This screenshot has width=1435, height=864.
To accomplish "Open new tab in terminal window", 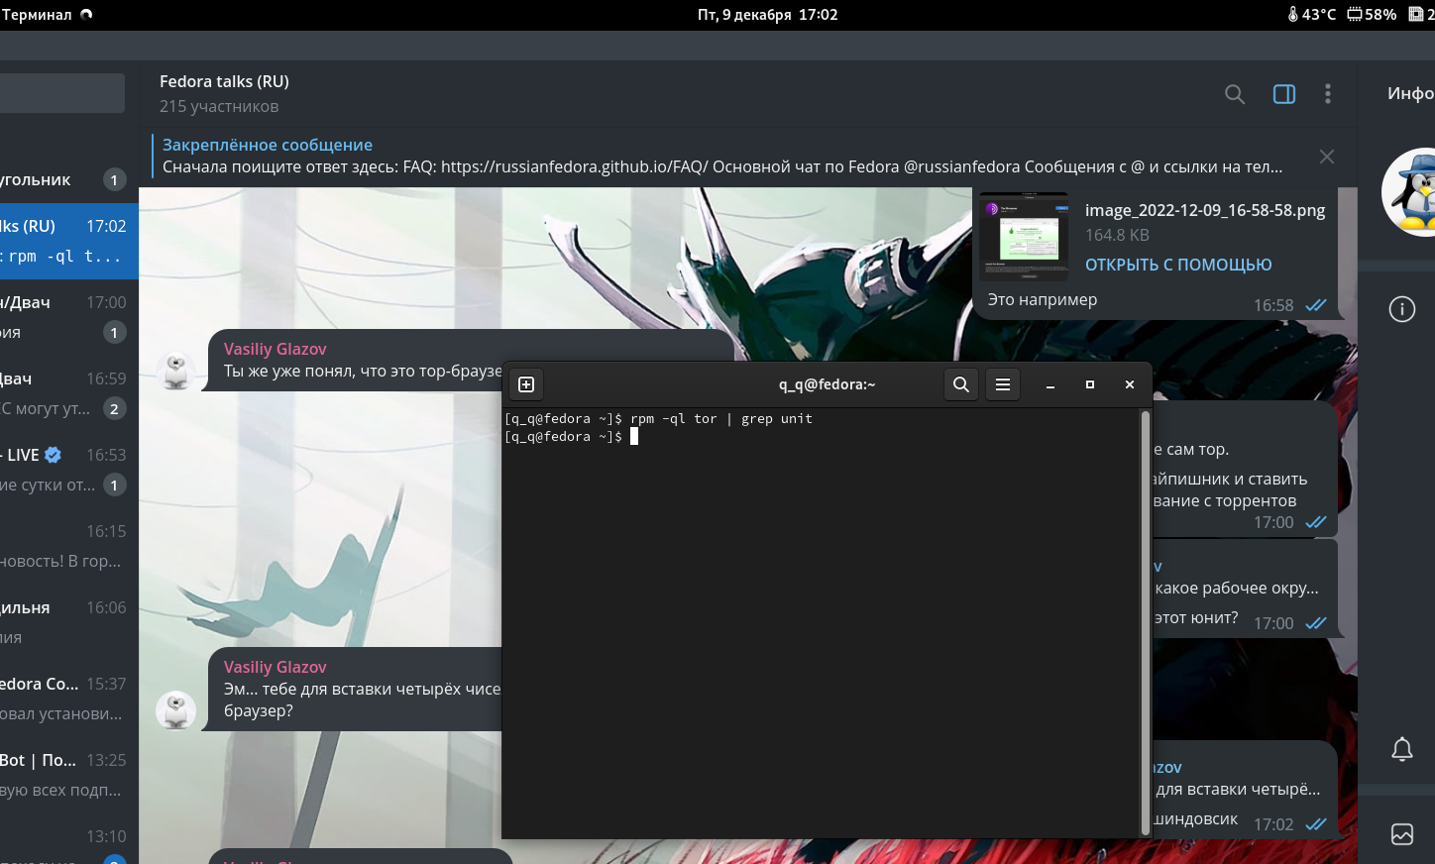I will [526, 384].
